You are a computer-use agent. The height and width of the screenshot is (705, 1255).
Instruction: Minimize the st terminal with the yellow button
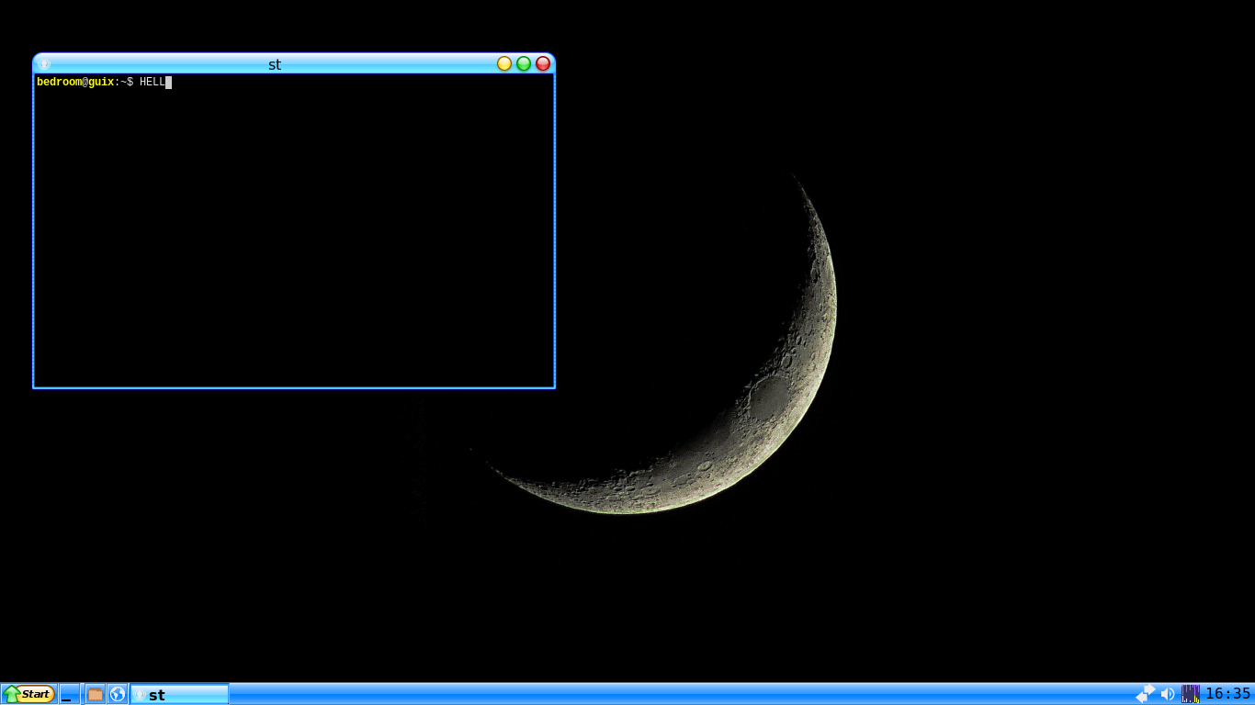pos(504,63)
